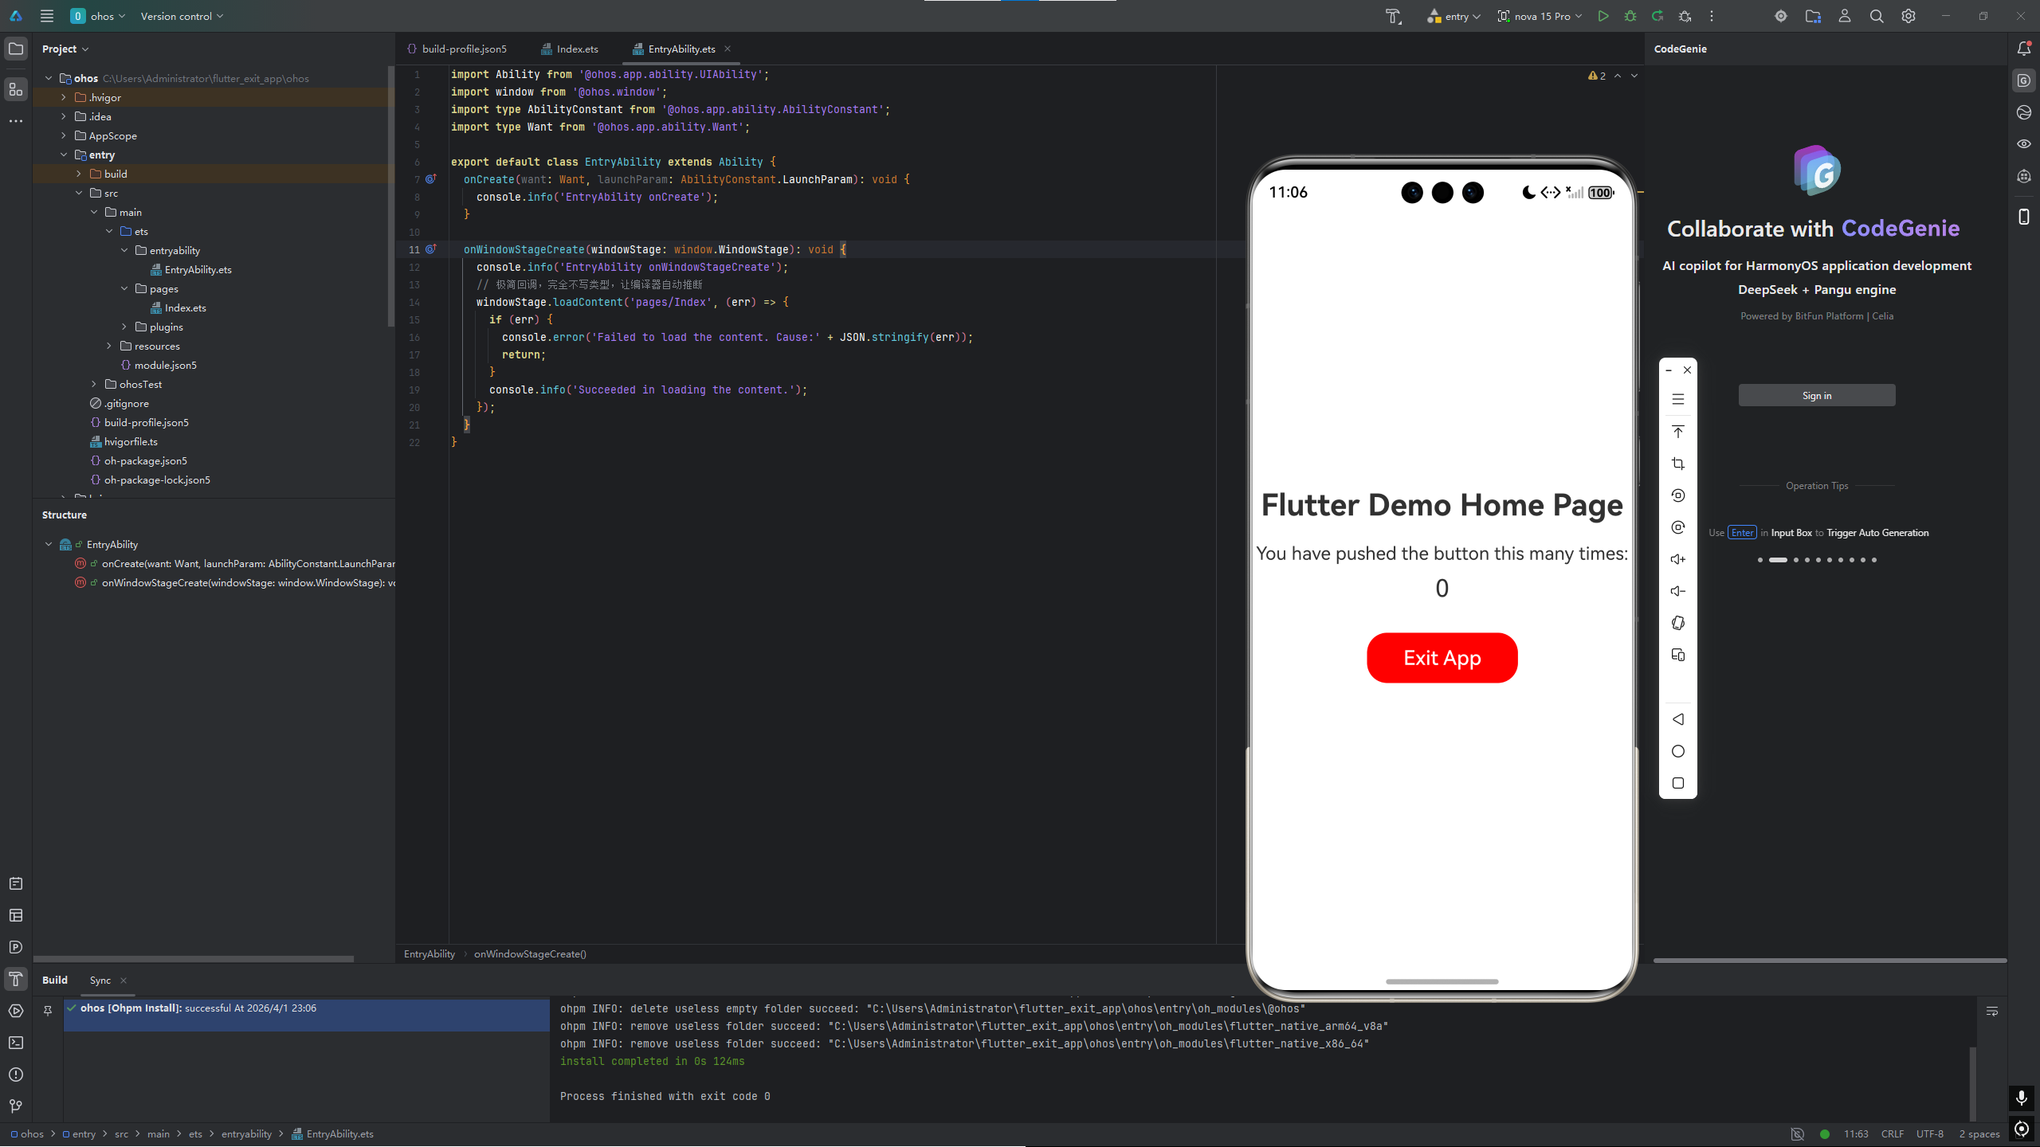
Task: Expand the .hvigor folder in project tree
Action: (x=64, y=97)
